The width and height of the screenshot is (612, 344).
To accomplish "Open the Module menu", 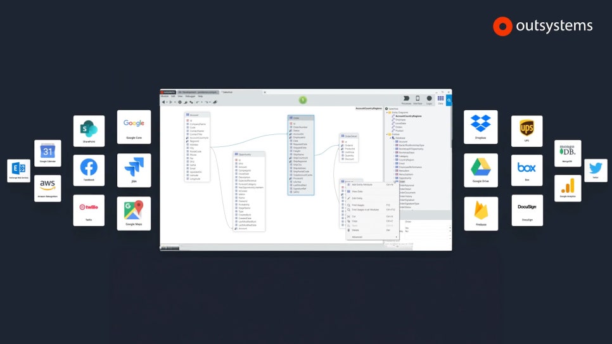I will [165, 96].
